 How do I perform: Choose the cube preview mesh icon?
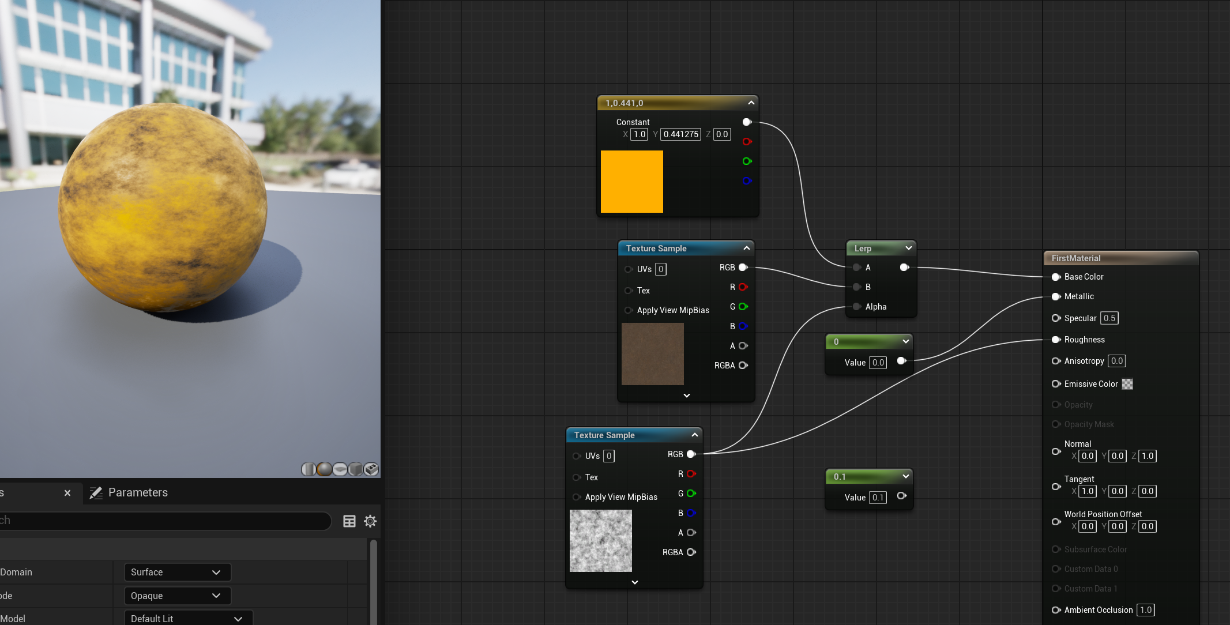click(356, 469)
